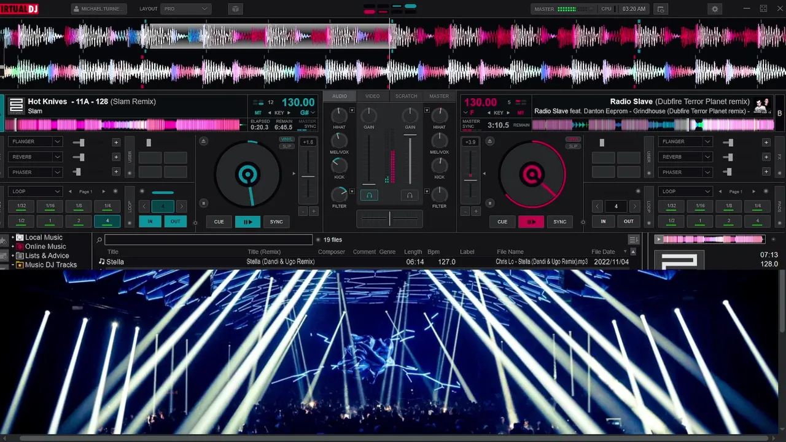Click the plus button next to Flanger on right deck
Viewport: 786px width, 442px height.
(766, 142)
